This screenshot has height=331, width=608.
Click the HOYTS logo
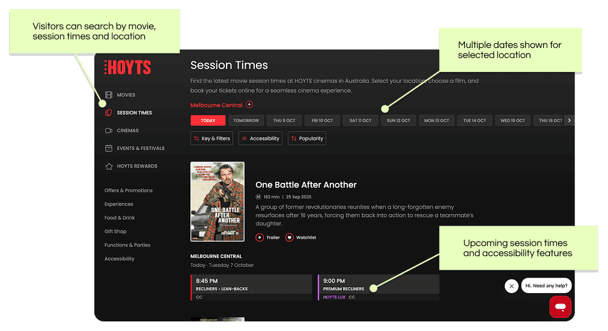pos(127,67)
